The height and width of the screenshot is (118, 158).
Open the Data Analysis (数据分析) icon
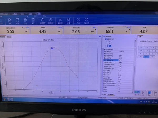click(x=51, y=21)
